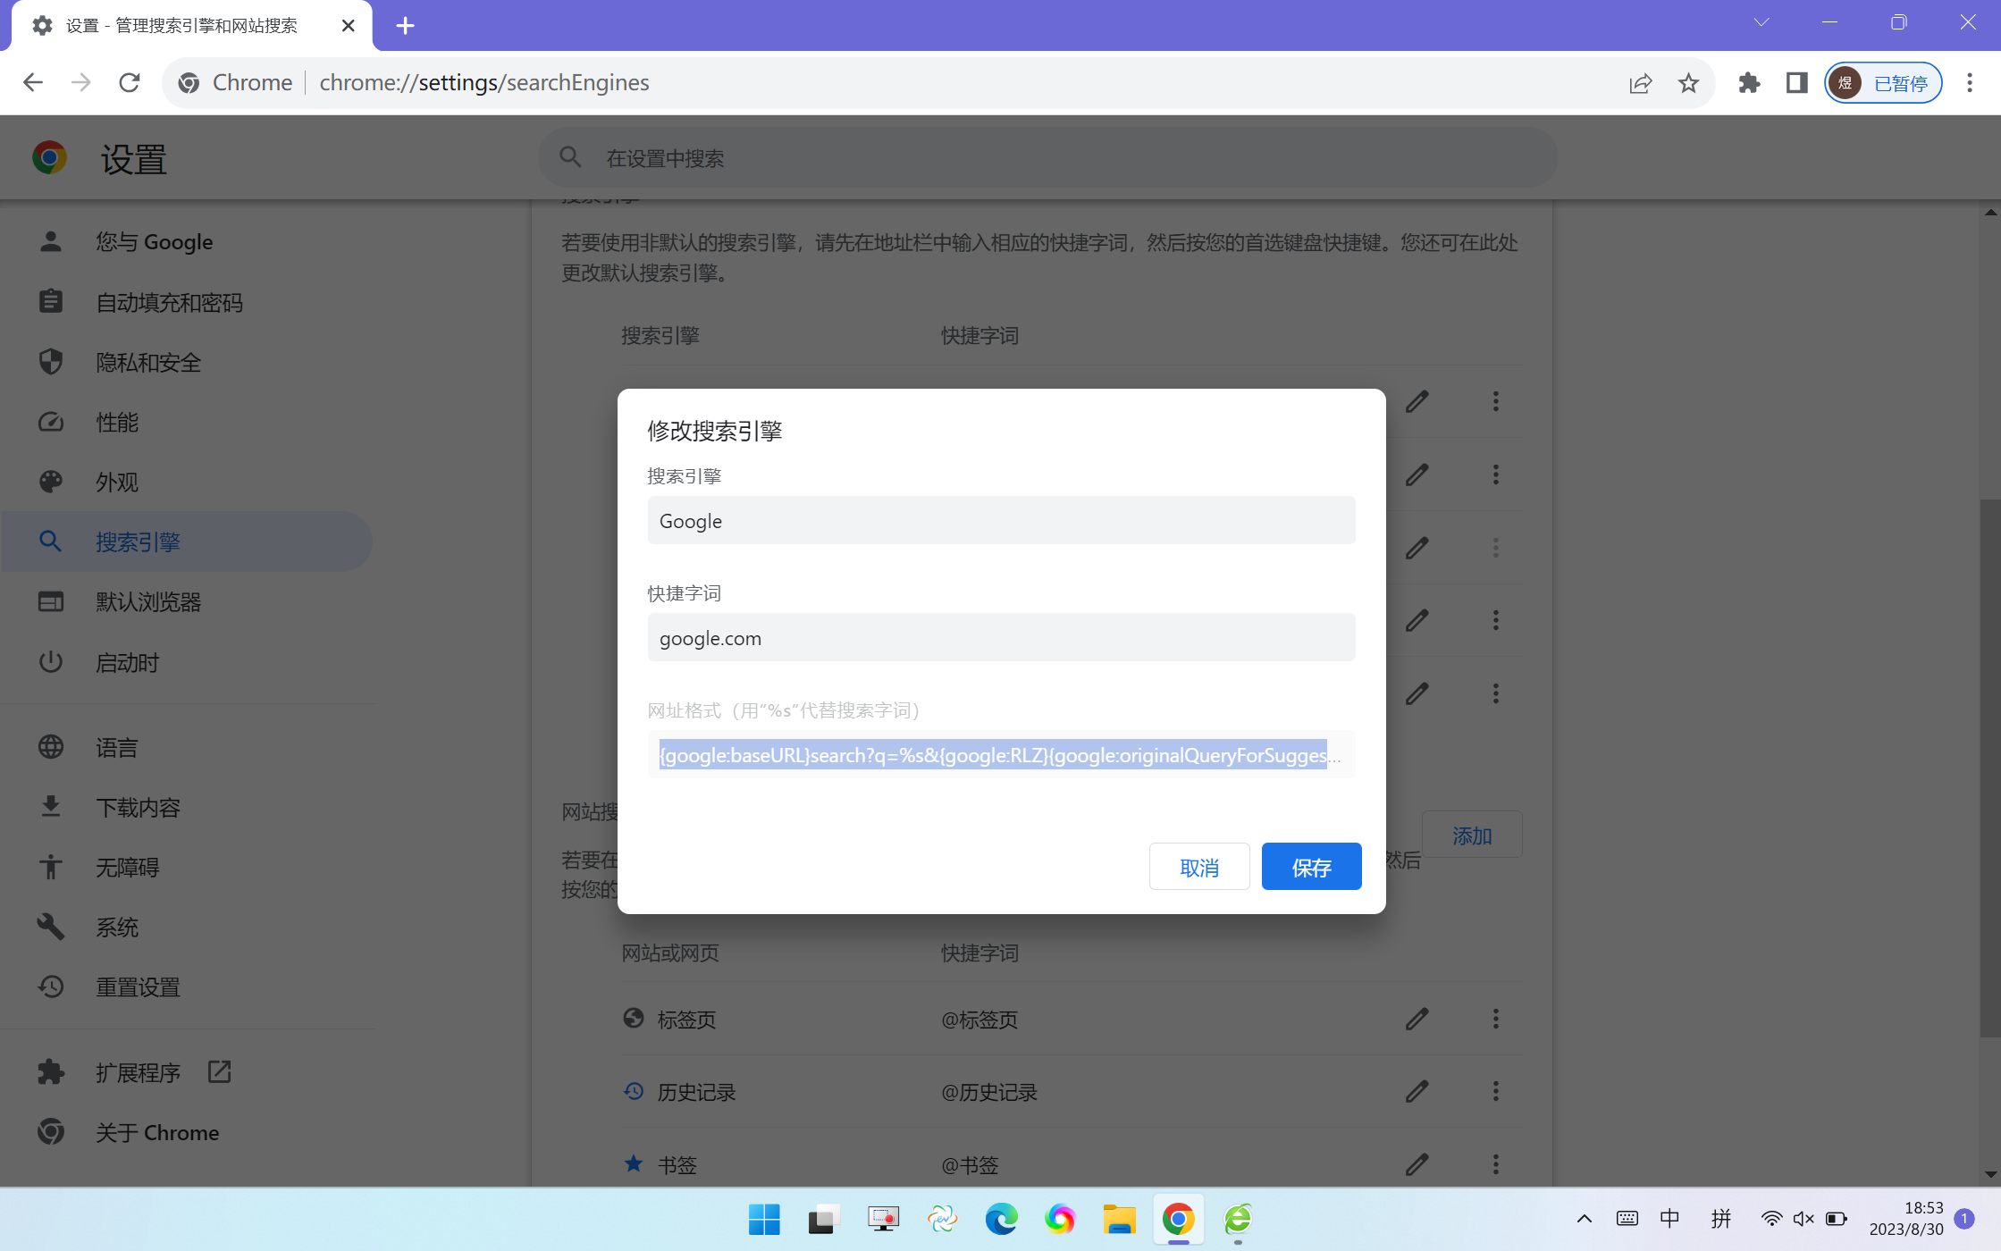Open Task View from the taskbar
Viewport: 2001px width, 1251px height.
[x=823, y=1219]
